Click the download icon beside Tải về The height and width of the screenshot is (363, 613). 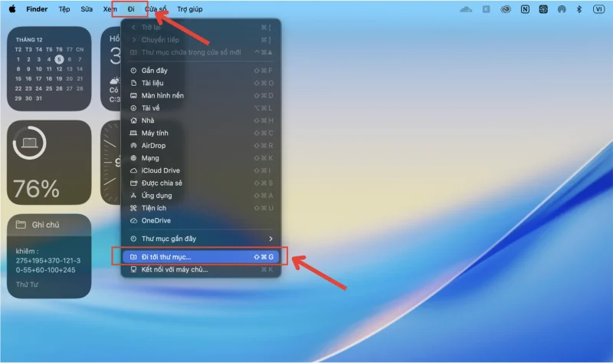click(133, 108)
